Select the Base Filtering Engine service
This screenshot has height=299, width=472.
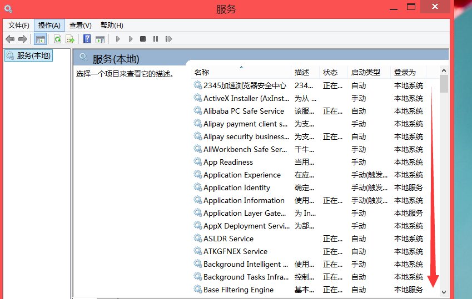pyautogui.click(x=309, y=290)
